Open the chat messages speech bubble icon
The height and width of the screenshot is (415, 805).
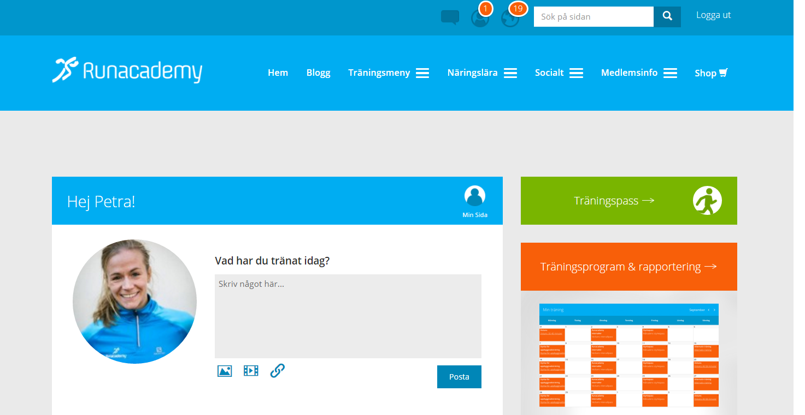point(450,17)
